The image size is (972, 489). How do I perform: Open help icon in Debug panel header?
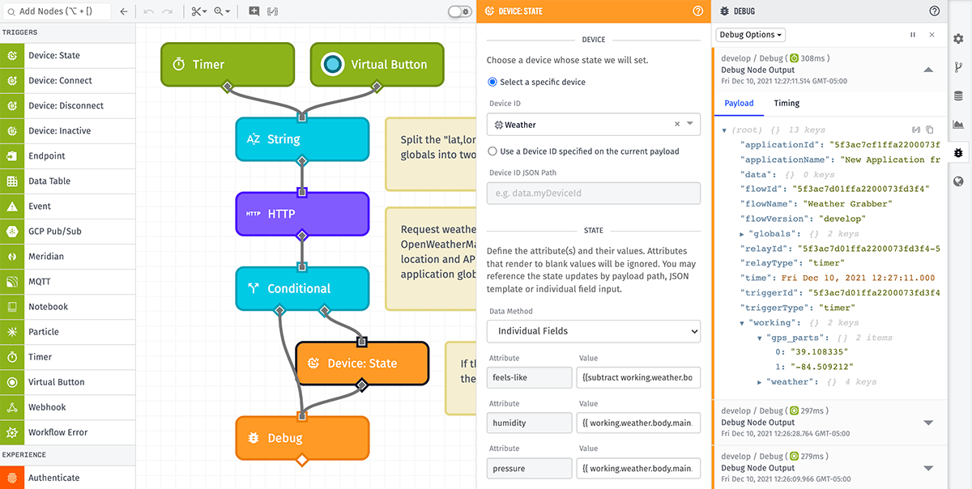(x=935, y=11)
